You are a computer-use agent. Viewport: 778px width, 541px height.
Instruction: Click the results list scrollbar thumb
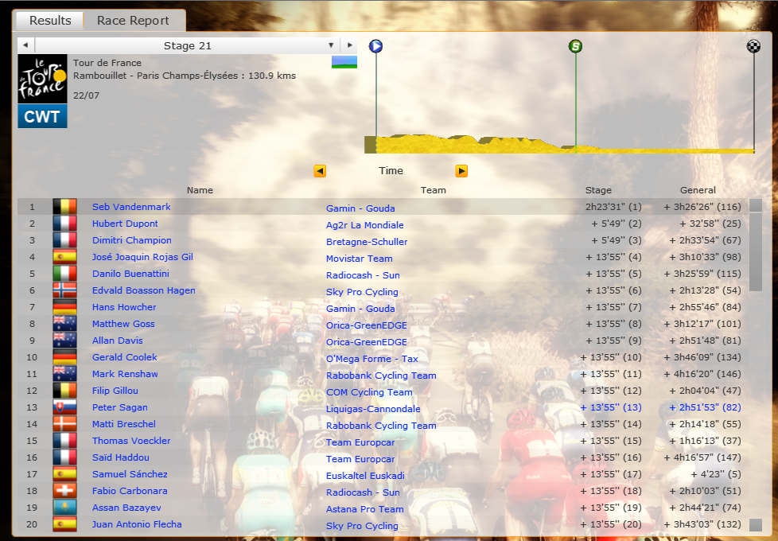pyautogui.click(x=755, y=252)
